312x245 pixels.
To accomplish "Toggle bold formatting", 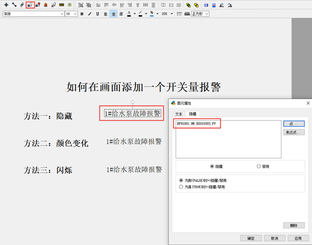I will pos(82,14).
